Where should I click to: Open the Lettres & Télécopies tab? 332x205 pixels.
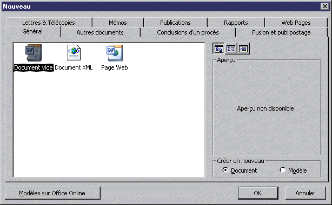tap(49, 23)
